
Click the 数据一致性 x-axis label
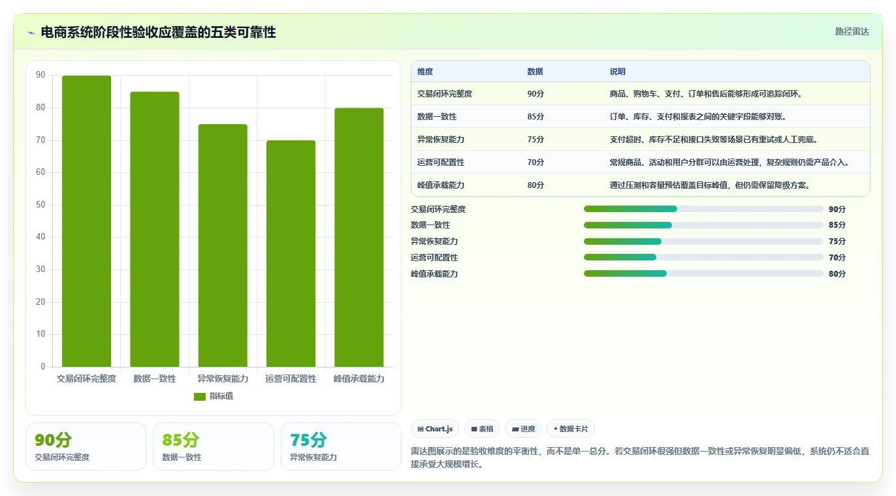click(x=155, y=379)
